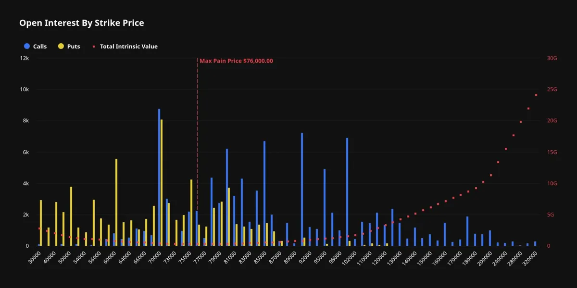
Task: Click the blue call bar at 100000
Action: (347, 192)
